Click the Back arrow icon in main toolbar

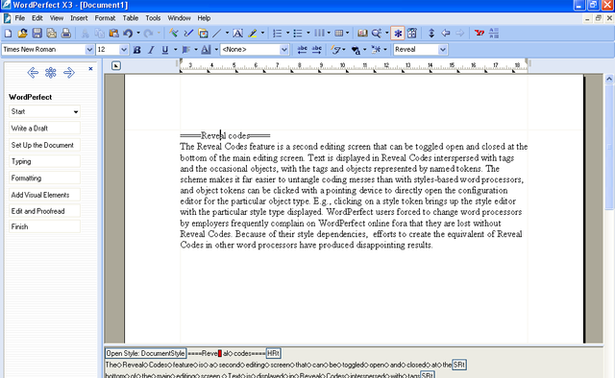coord(446,34)
